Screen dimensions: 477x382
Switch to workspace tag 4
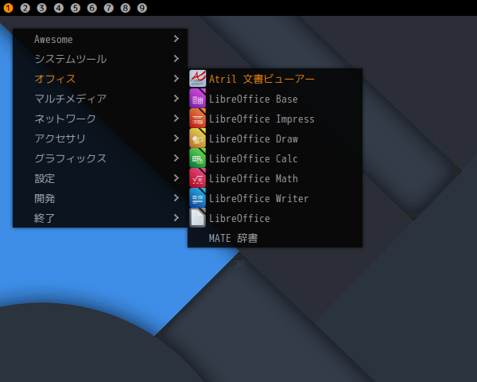(x=59, y=8)
